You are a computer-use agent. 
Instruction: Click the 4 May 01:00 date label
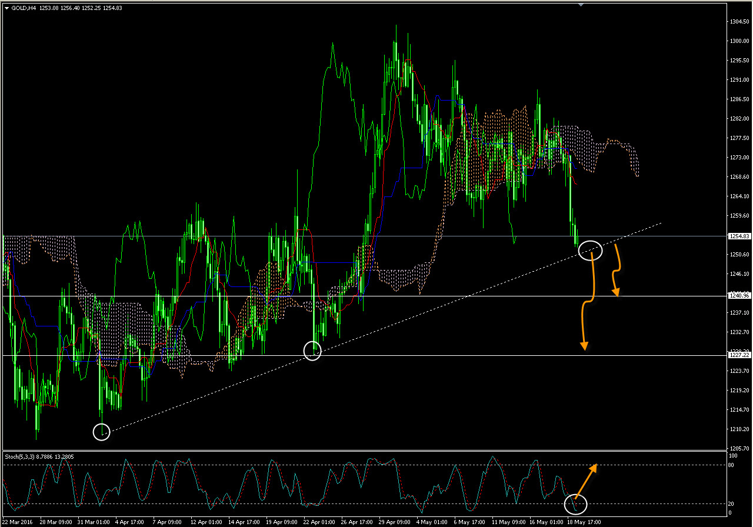tap(431, 522)
